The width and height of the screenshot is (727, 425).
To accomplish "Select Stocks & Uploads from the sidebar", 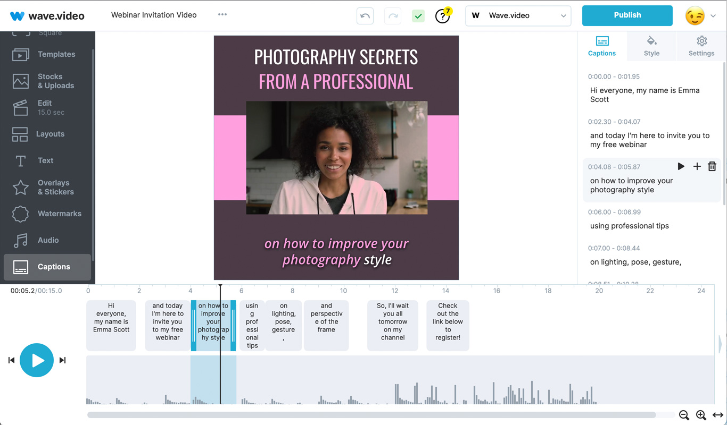I will point(55,81).
